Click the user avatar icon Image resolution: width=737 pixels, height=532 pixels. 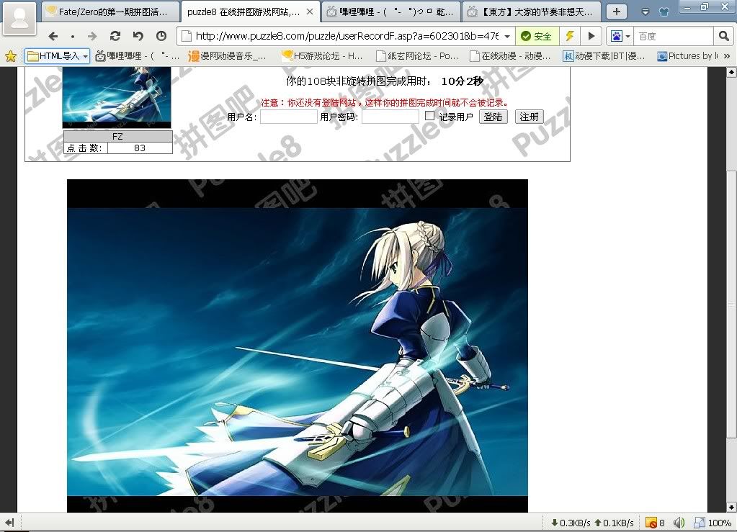(19, 18)
